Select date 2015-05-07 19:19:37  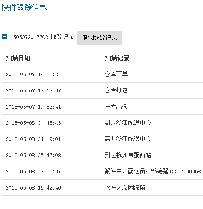pos(33,90)
